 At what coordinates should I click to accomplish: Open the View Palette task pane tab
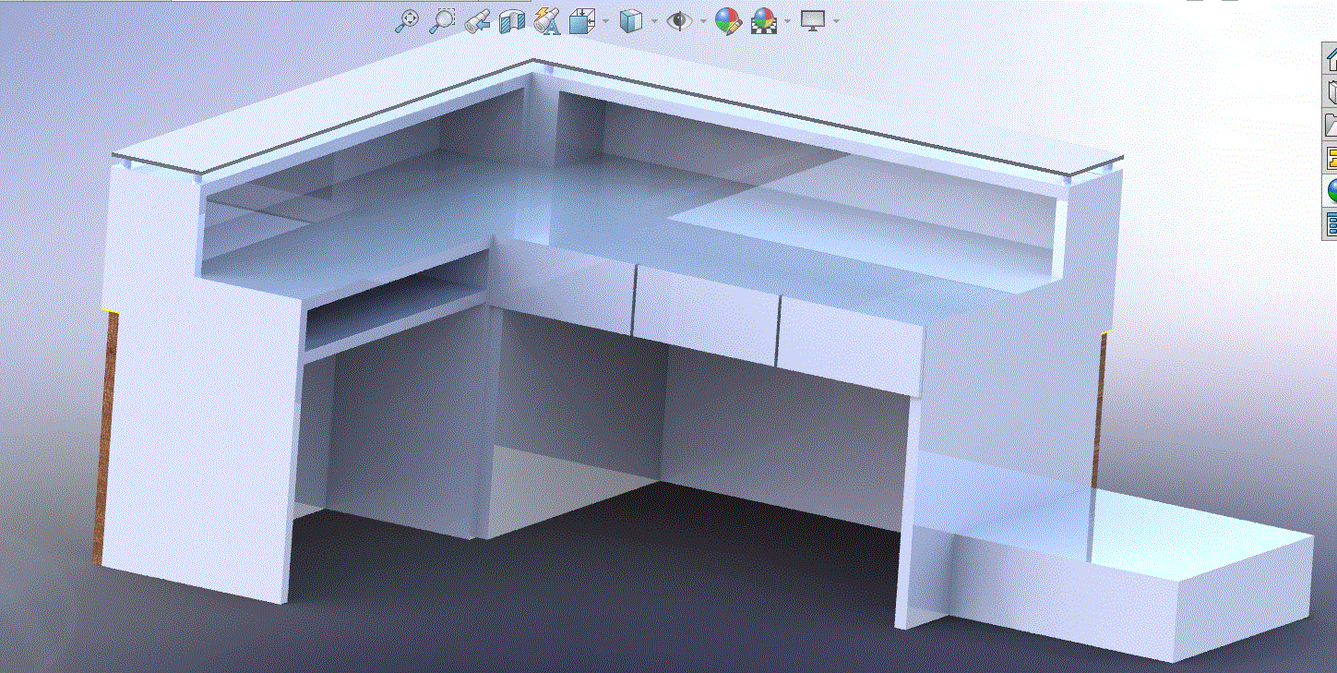tap(1331, 158)
